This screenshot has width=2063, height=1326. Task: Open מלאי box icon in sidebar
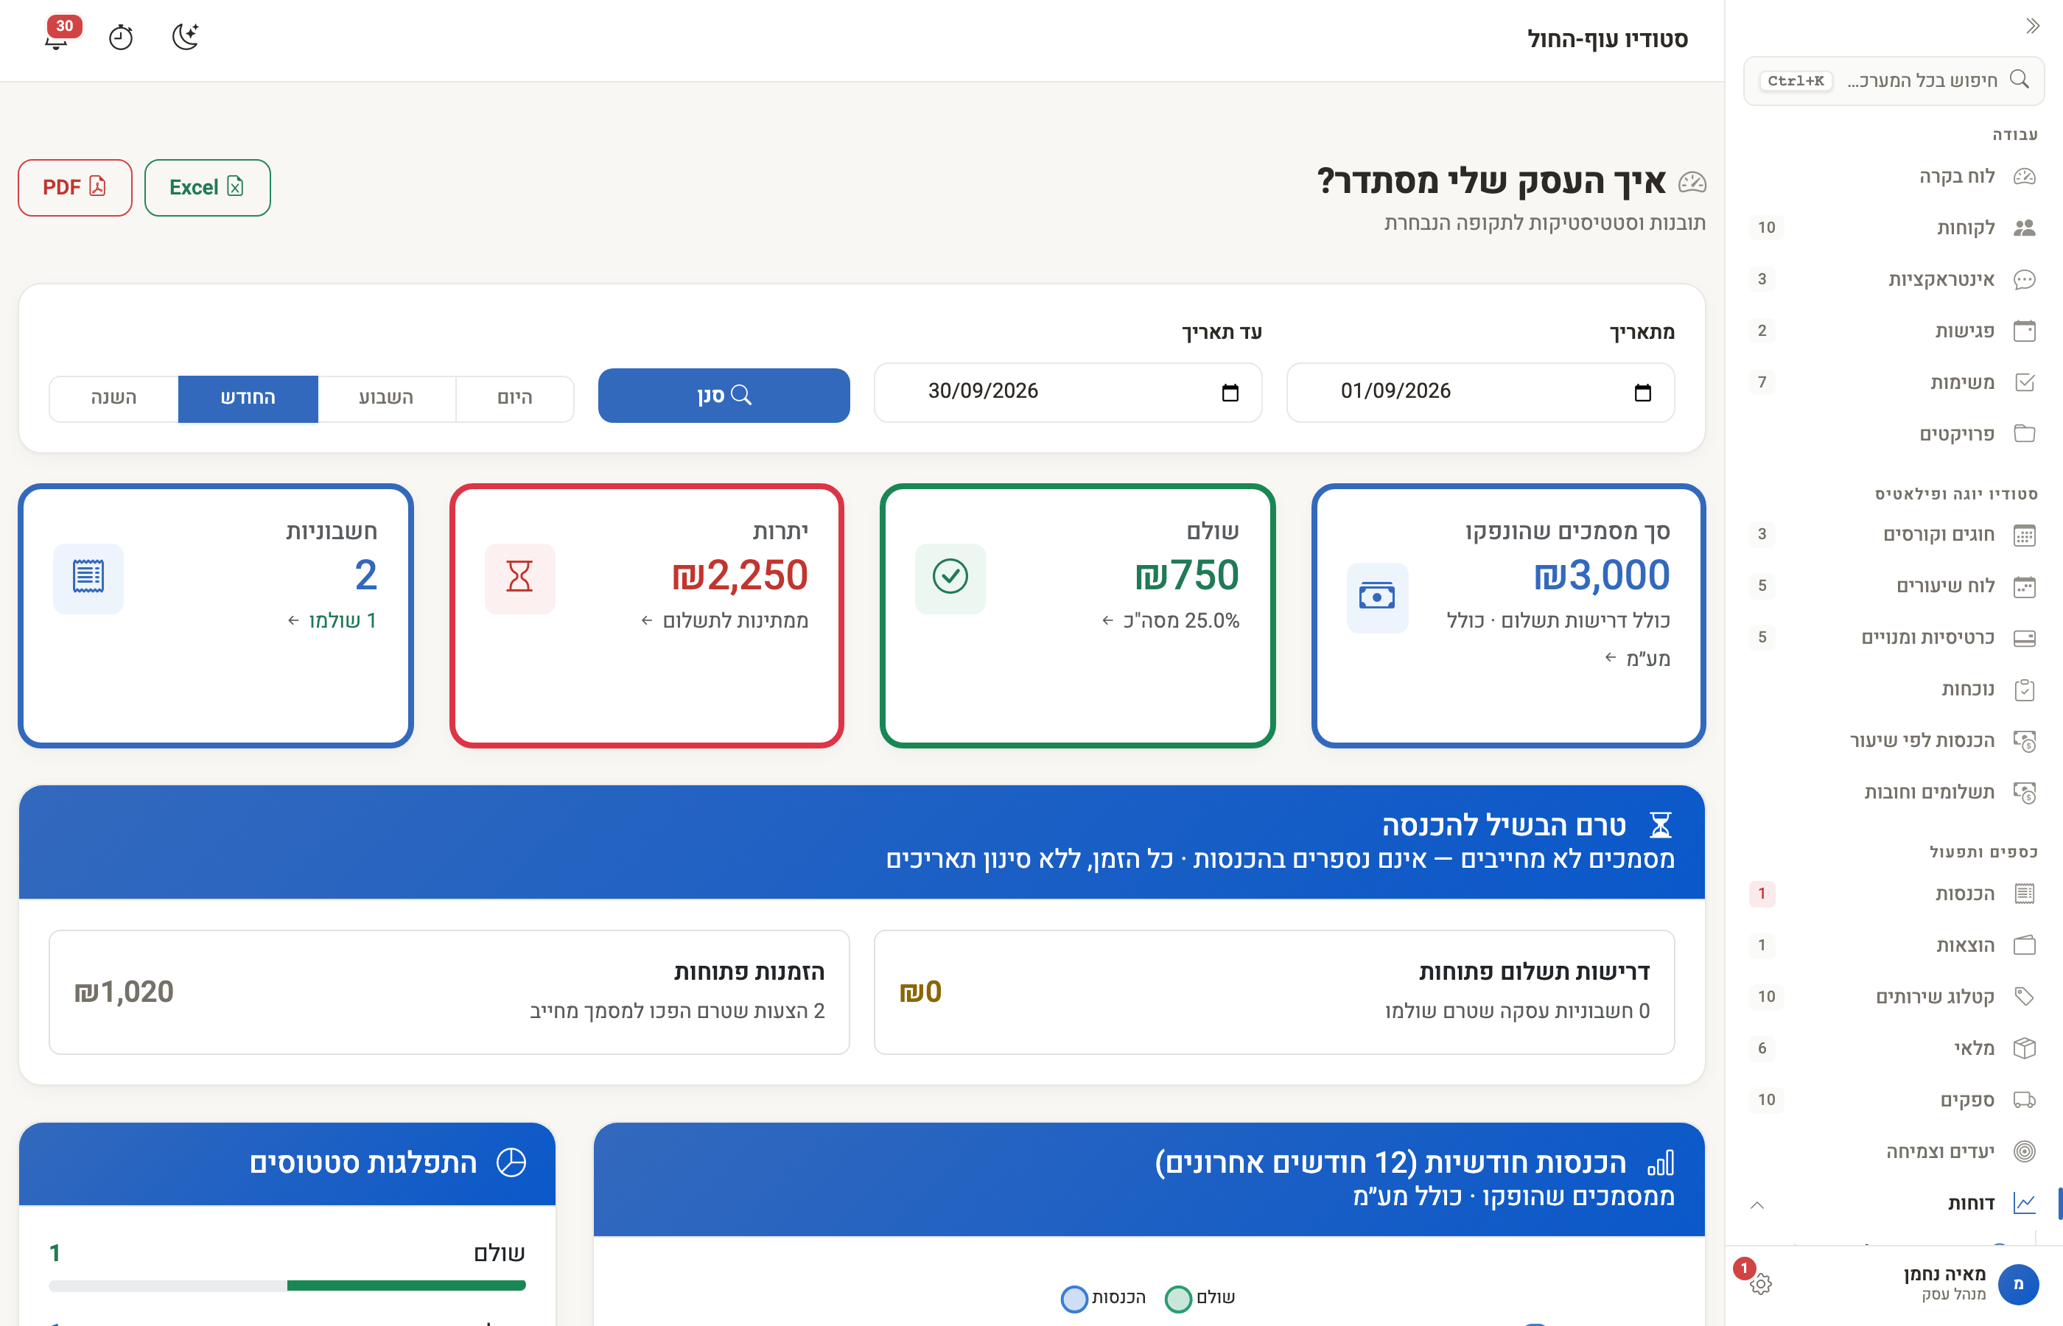pyautogui.click(x=2024, y=1048)
